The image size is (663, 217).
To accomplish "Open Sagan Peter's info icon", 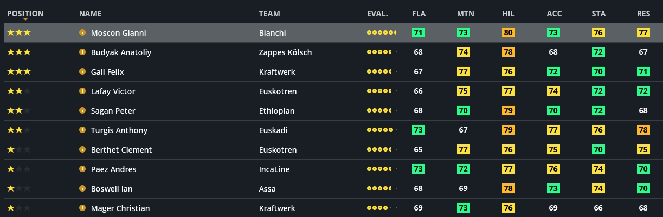I will [82, 111].
